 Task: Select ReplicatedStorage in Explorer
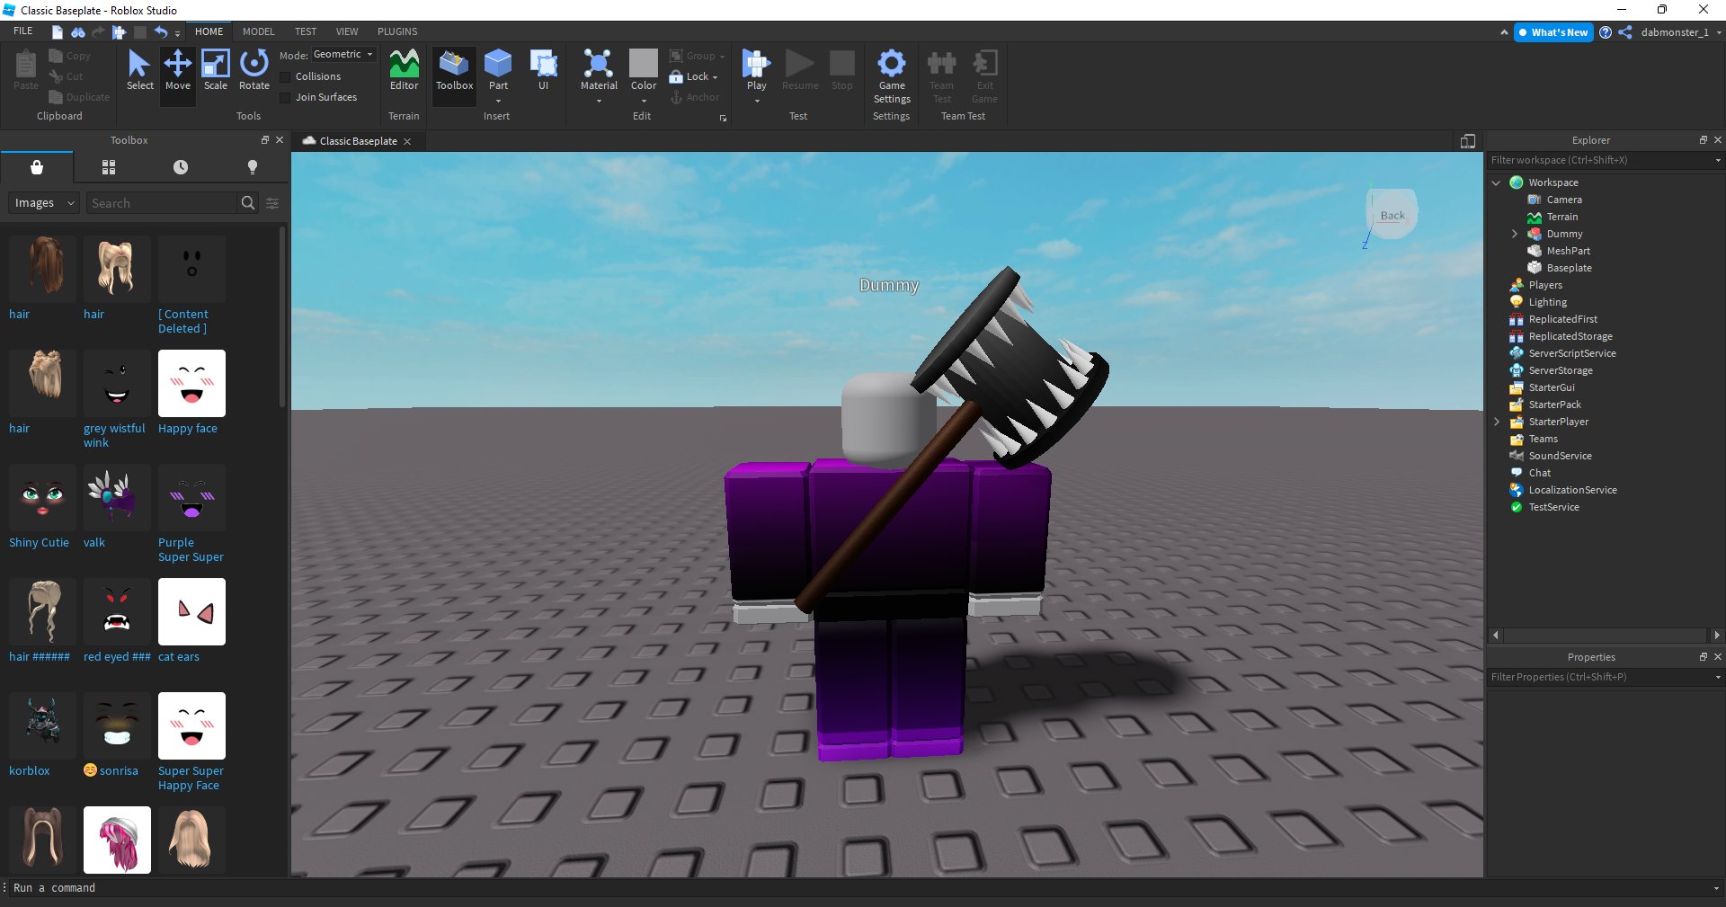point(1570,336)
